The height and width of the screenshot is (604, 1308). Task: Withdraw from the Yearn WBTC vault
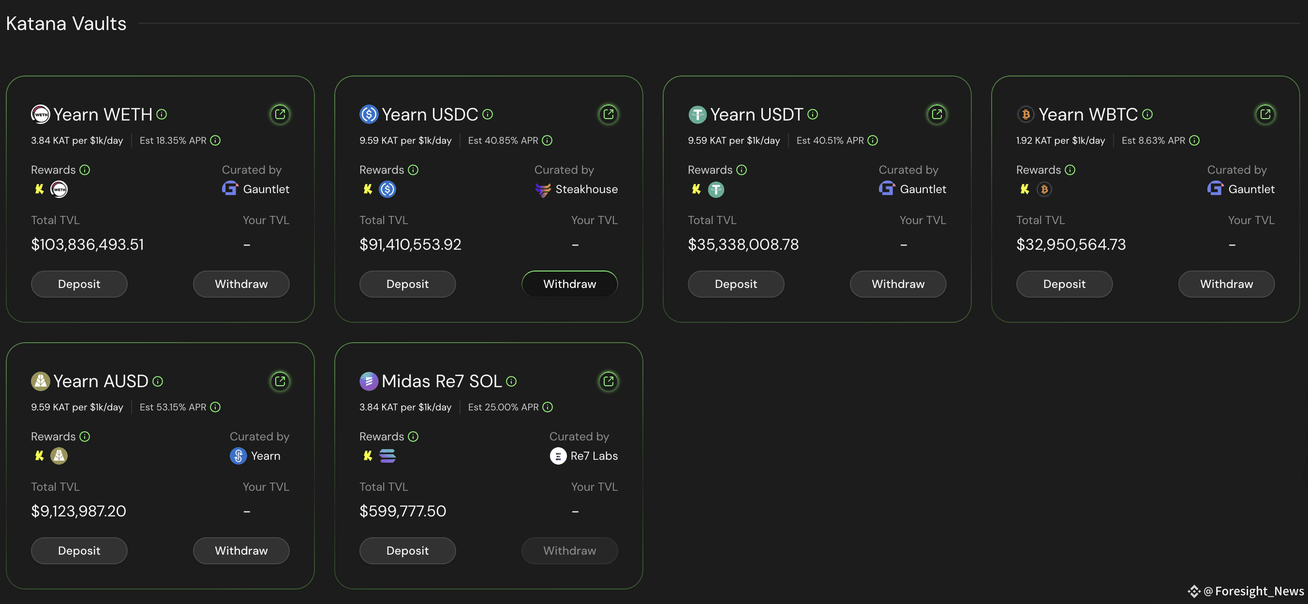[1226, 284]
